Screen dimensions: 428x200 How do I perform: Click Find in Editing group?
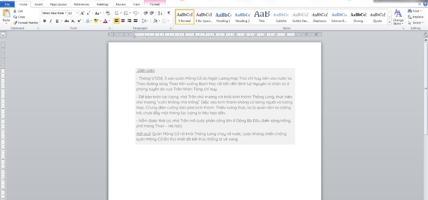415,11
